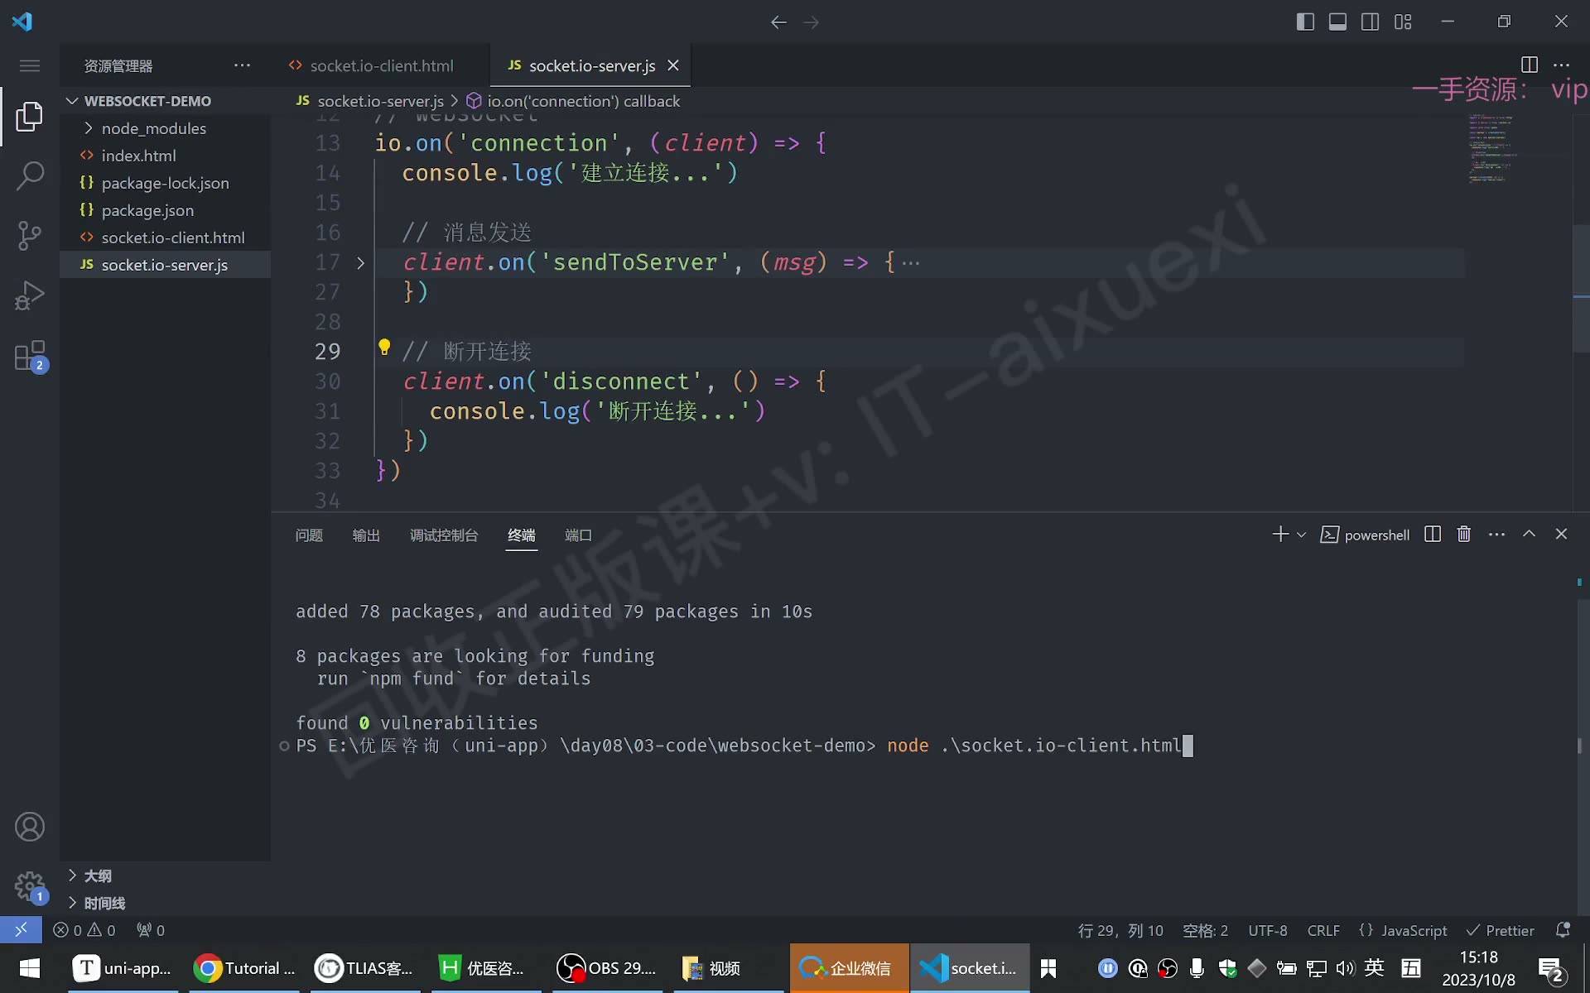Click the JavaScript language mode in status bar
The height and width of the screenshot is (993, 1590).
(x=1403, y=931)
